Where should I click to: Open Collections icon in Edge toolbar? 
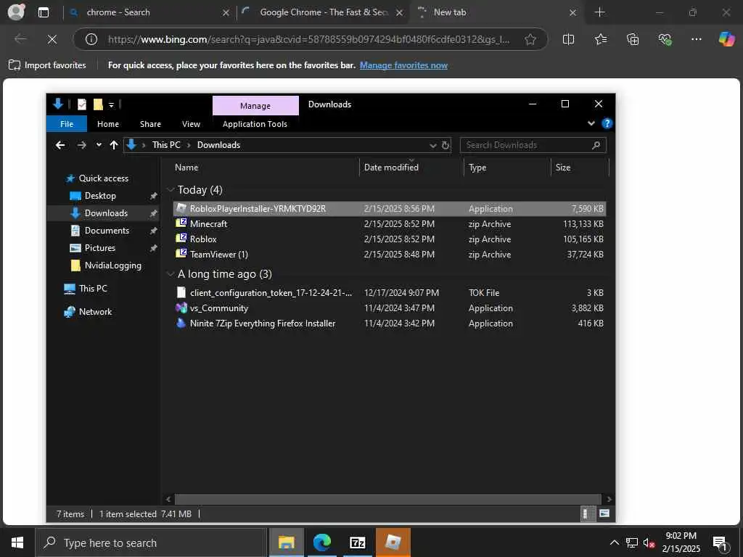coord(633,39)
